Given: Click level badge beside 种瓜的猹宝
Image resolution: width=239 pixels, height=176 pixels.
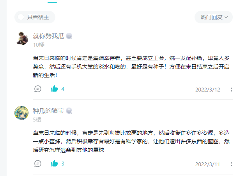Looking at the screenshot, I should point(69,111).
